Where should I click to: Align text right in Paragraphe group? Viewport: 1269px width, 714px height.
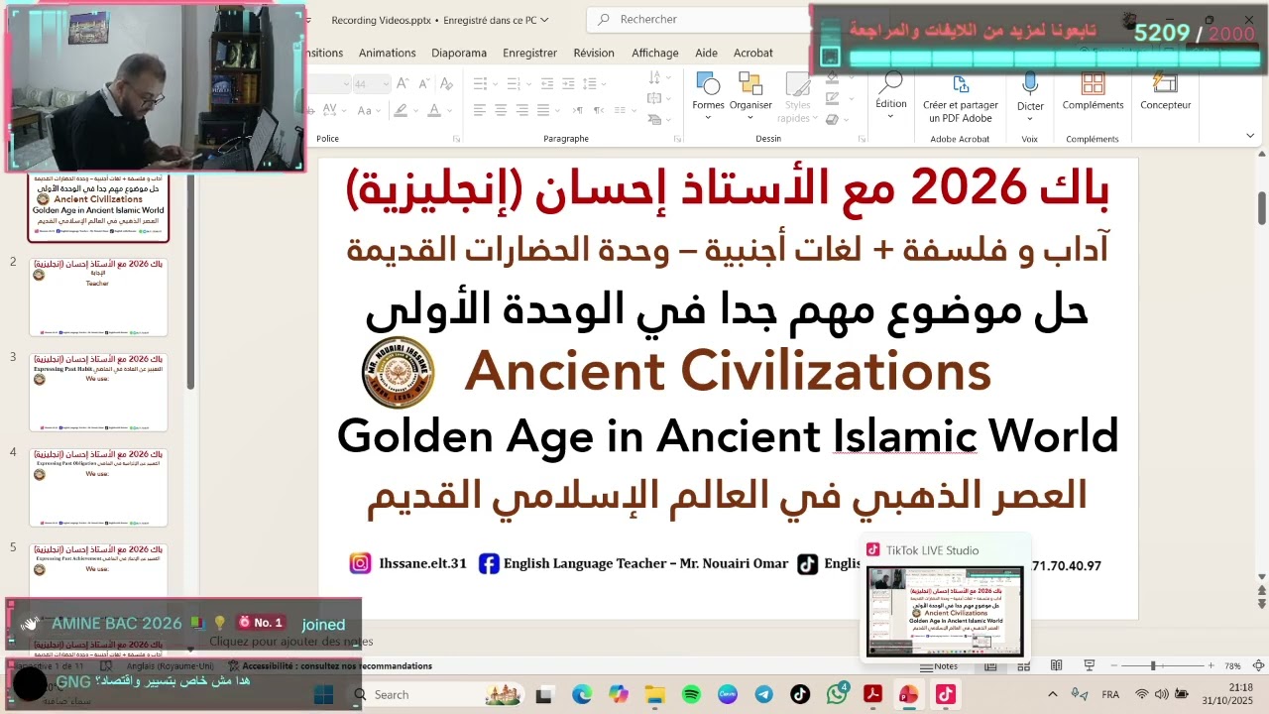click(522, 109)
